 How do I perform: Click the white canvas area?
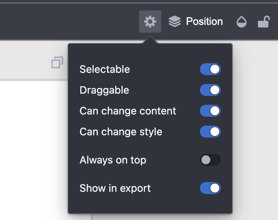click(x=33, y=149)
